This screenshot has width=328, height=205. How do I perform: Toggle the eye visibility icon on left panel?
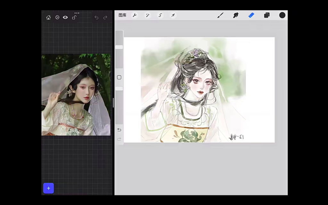point(65,17)
